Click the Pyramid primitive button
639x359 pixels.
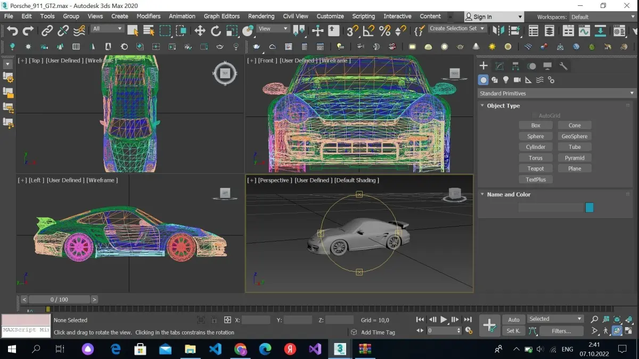tap(575, 158)
